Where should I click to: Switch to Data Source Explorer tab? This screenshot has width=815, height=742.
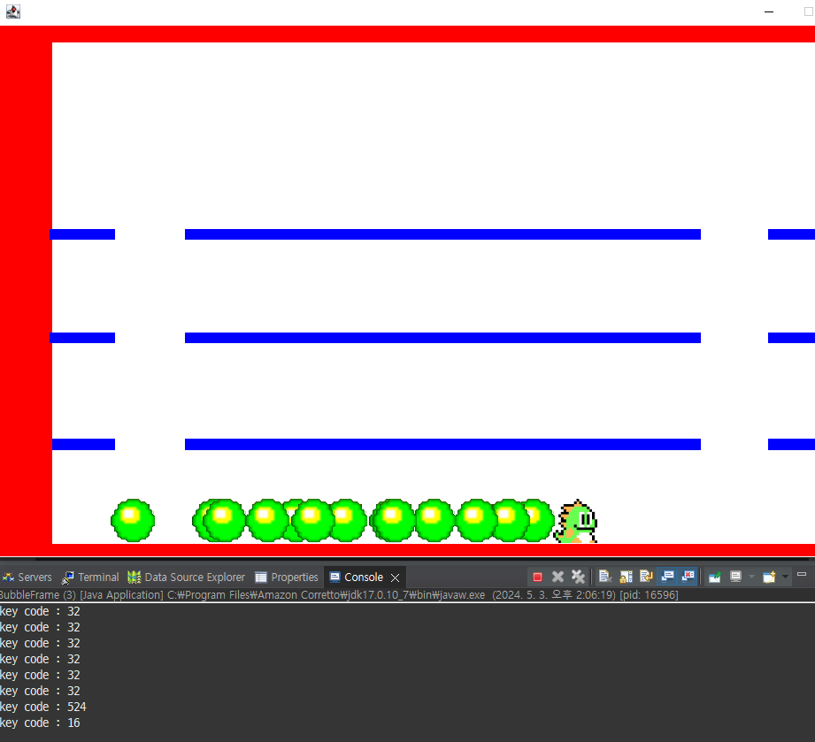point(186,578)
